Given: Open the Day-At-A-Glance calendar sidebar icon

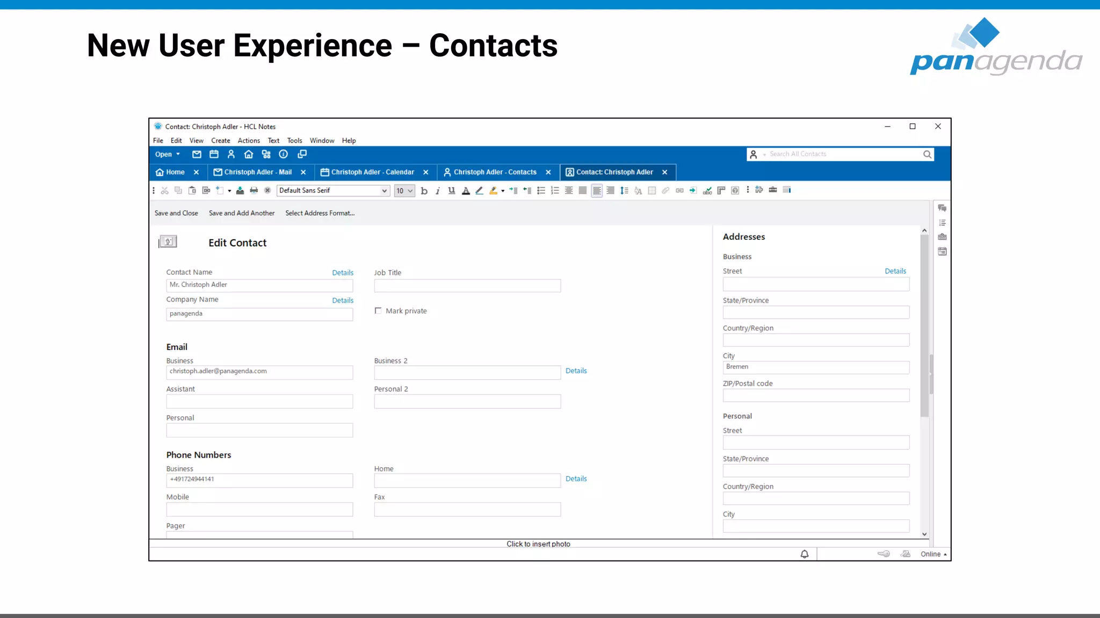Looking at the screenshot, I should click(942, 251).
